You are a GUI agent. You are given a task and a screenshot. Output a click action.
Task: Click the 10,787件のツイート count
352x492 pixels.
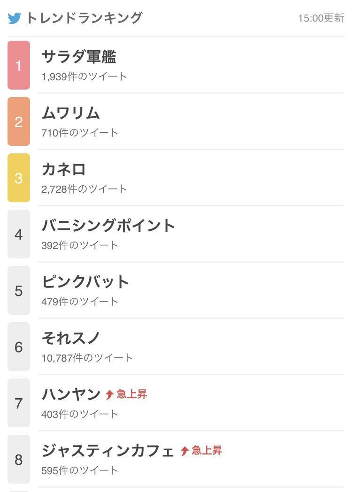(x=87, y=358)
